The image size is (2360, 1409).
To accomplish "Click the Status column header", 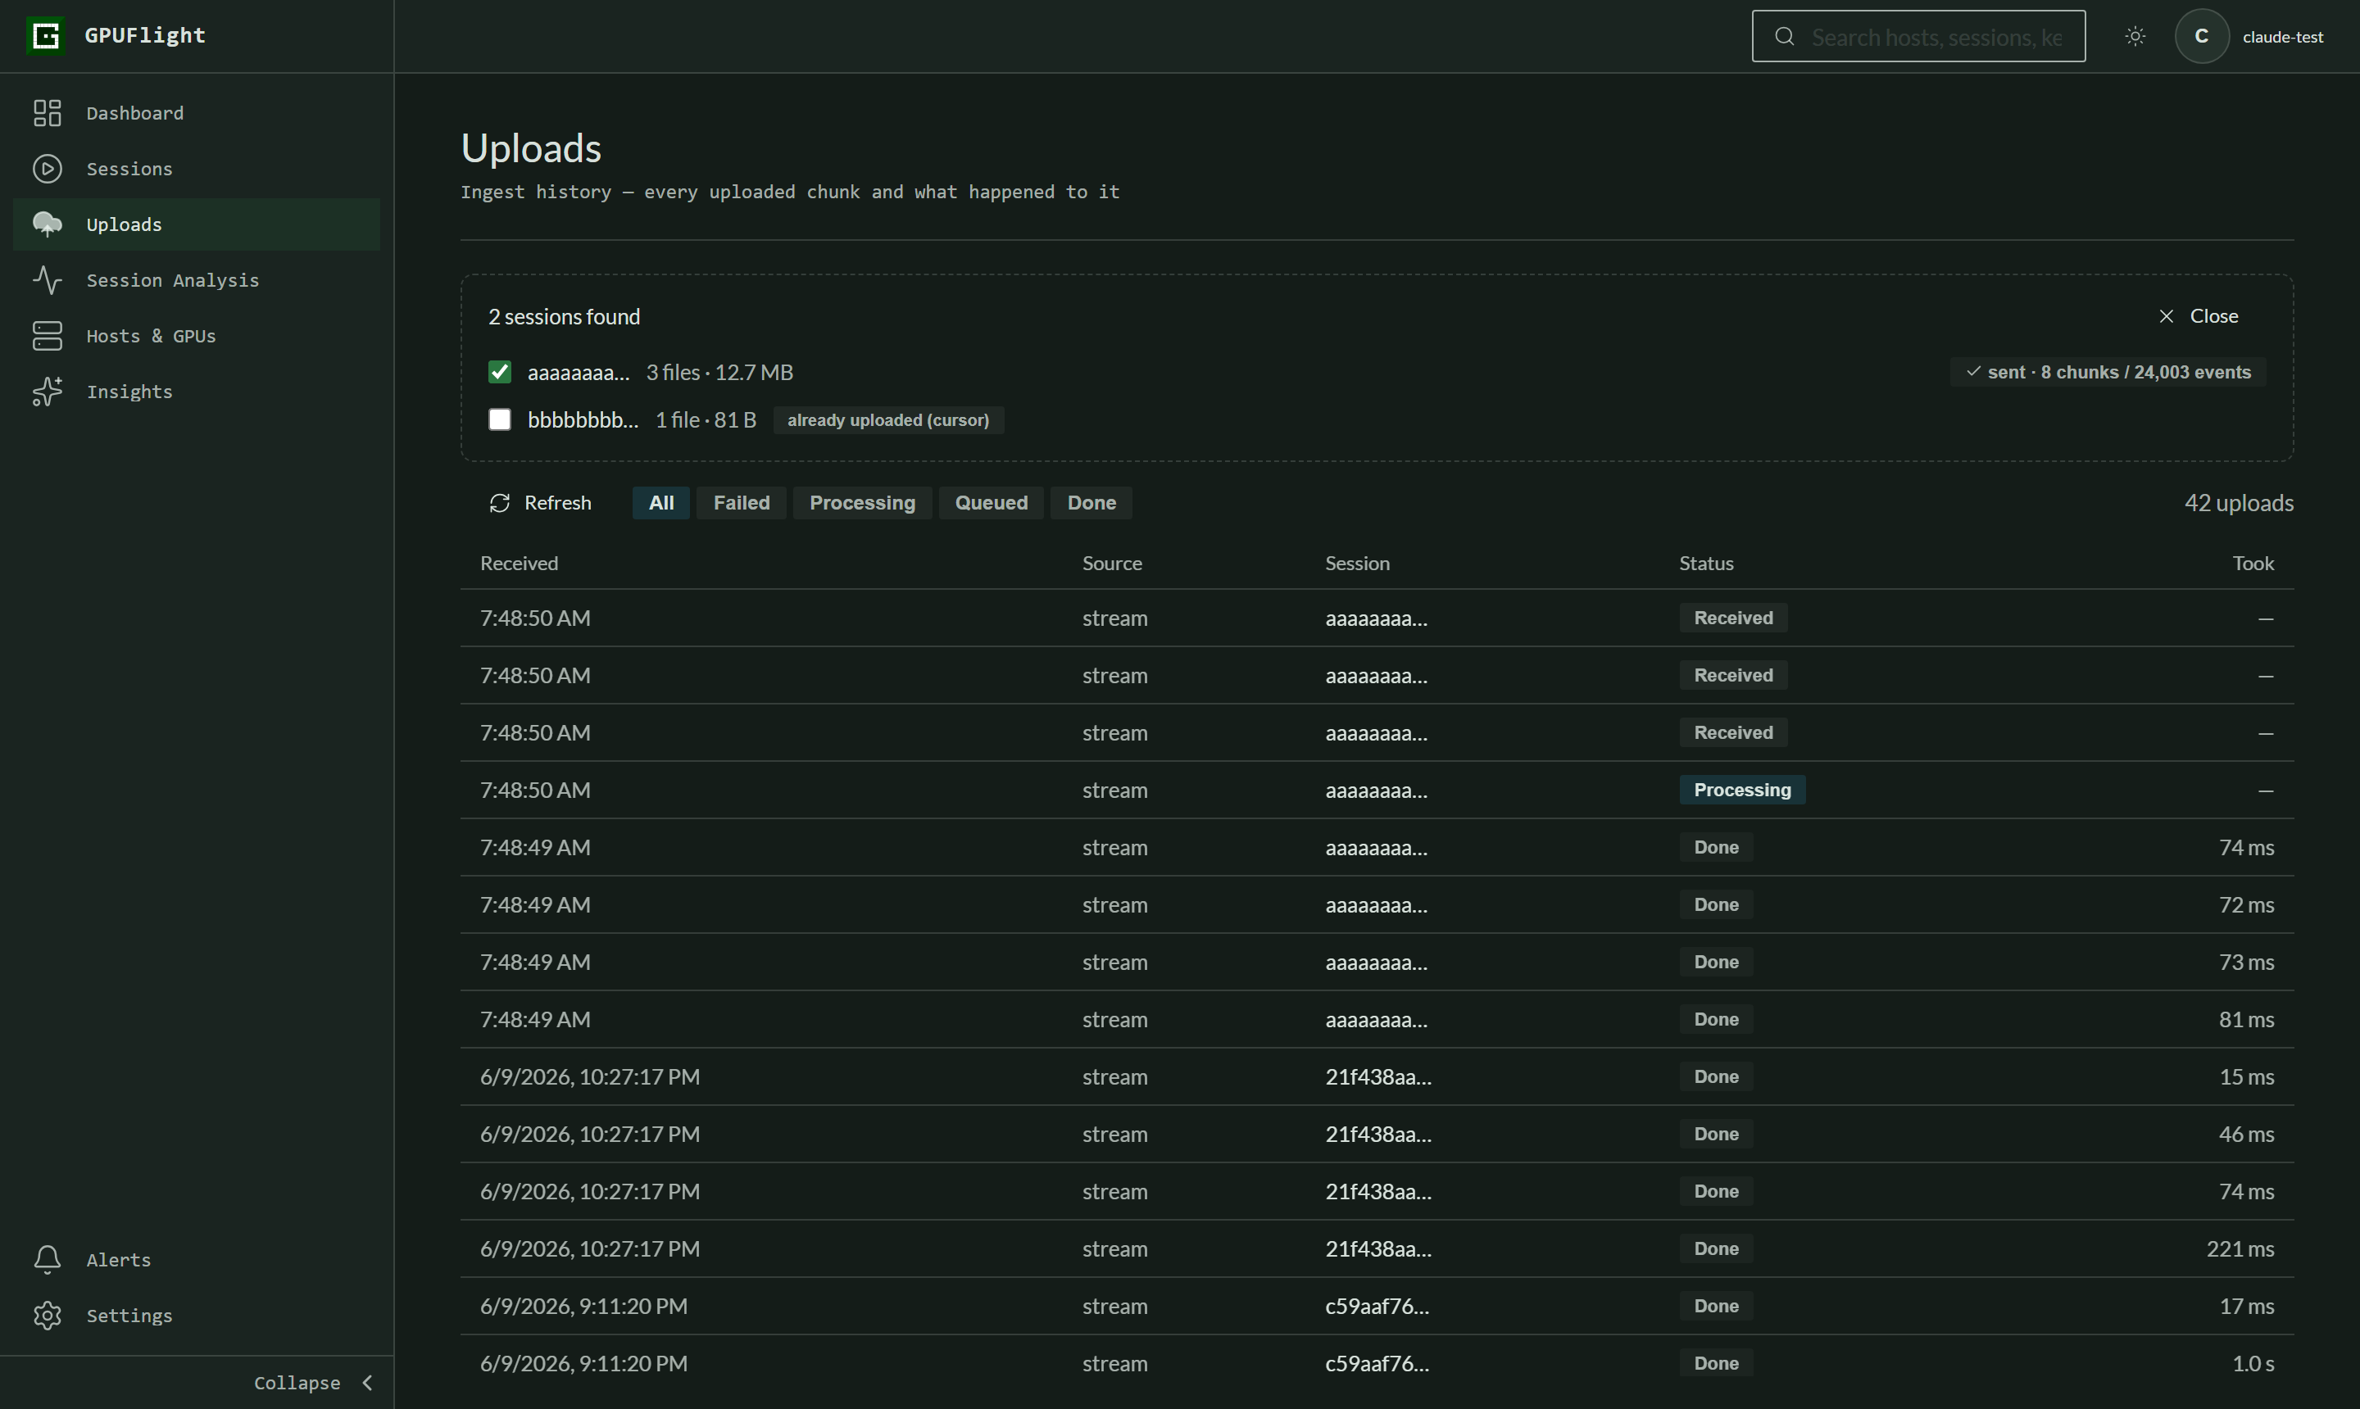I will point(1705,564).
